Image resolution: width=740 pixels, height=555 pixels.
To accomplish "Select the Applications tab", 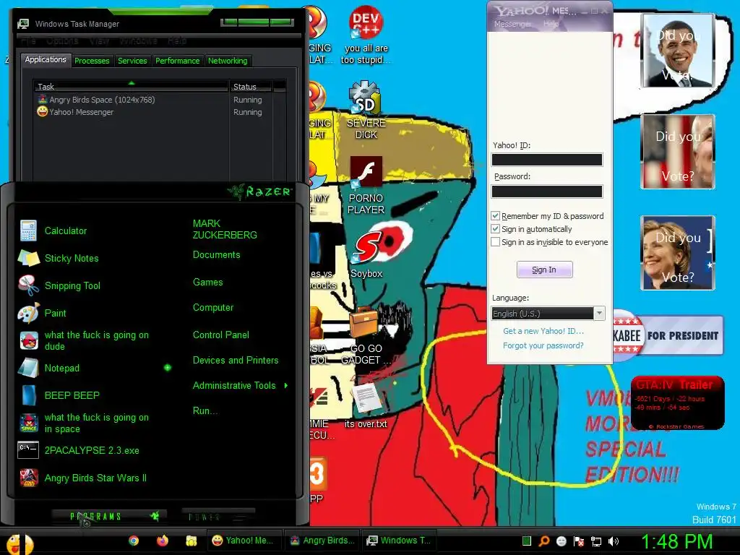I will click(46, 59).
